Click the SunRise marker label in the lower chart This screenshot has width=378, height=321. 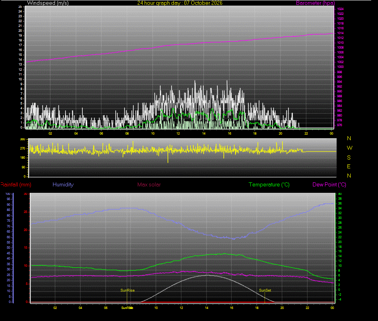click(127, 290)
